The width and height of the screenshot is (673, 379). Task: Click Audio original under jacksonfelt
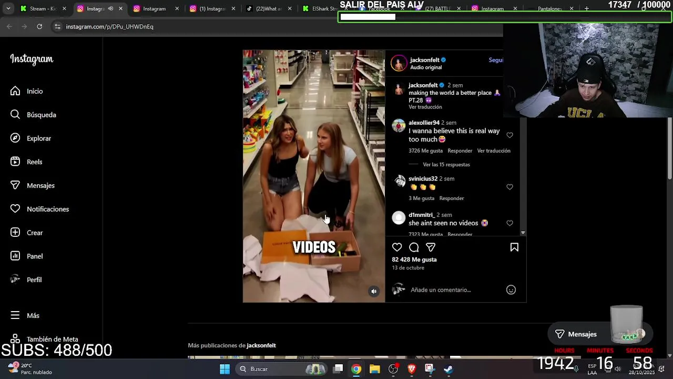[x=425, y=68]
